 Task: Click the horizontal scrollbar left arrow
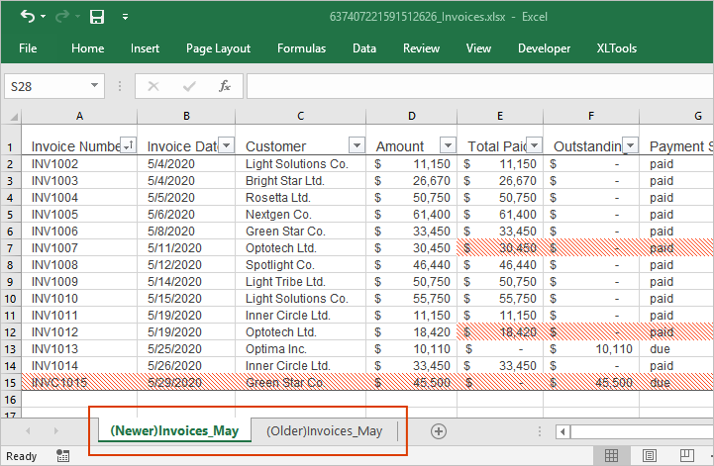point(562,430)
